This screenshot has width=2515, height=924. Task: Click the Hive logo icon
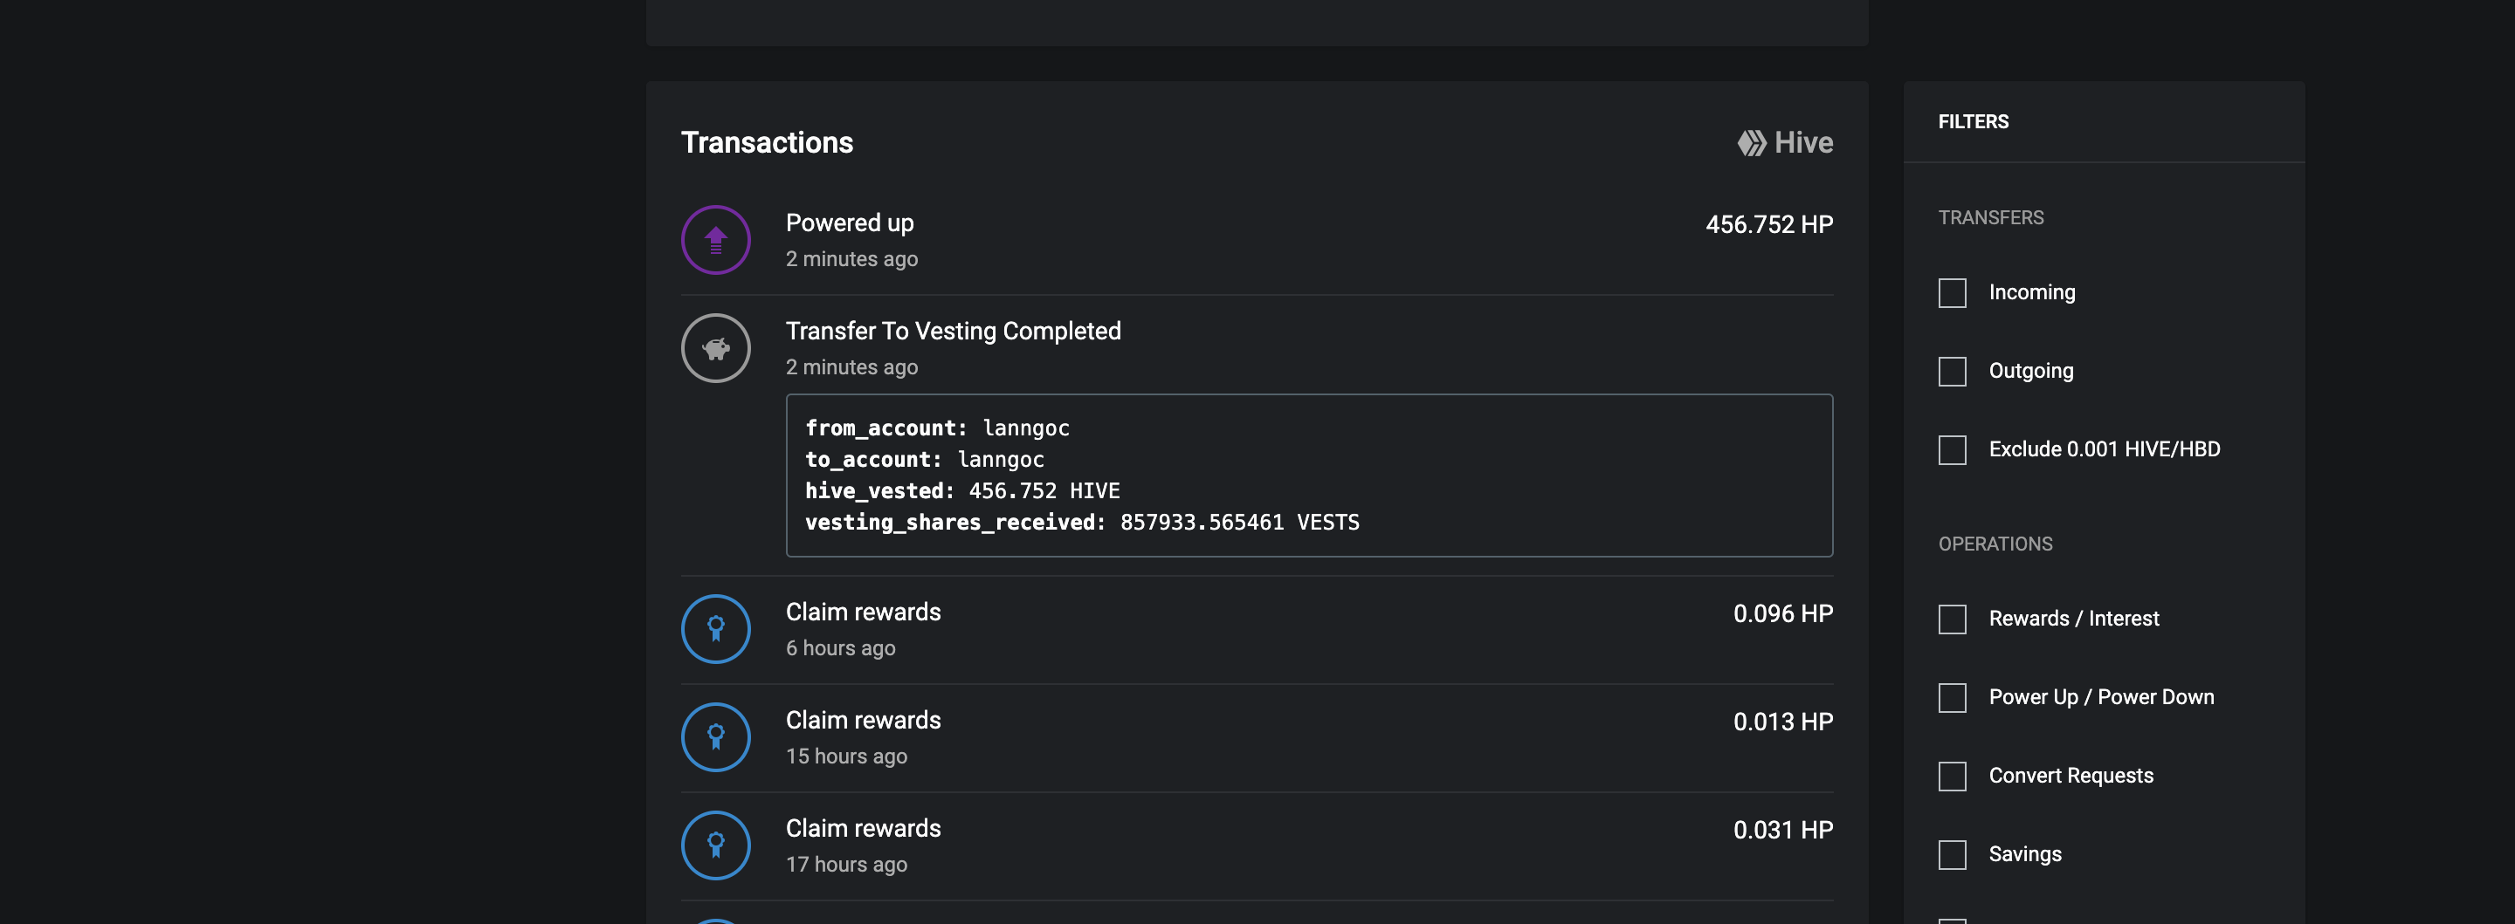1752,143
